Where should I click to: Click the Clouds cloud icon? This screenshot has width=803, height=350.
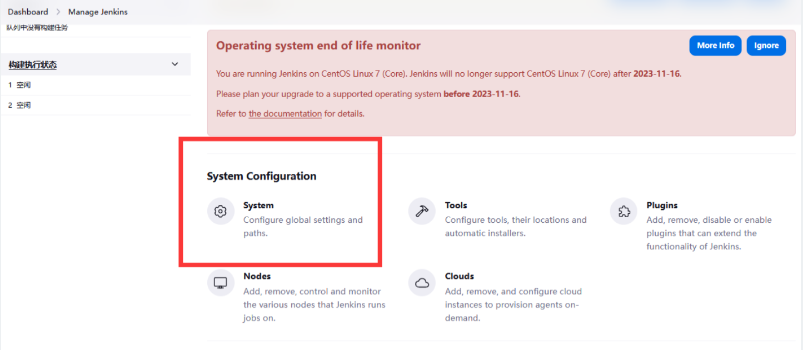(x=422, y=283)
